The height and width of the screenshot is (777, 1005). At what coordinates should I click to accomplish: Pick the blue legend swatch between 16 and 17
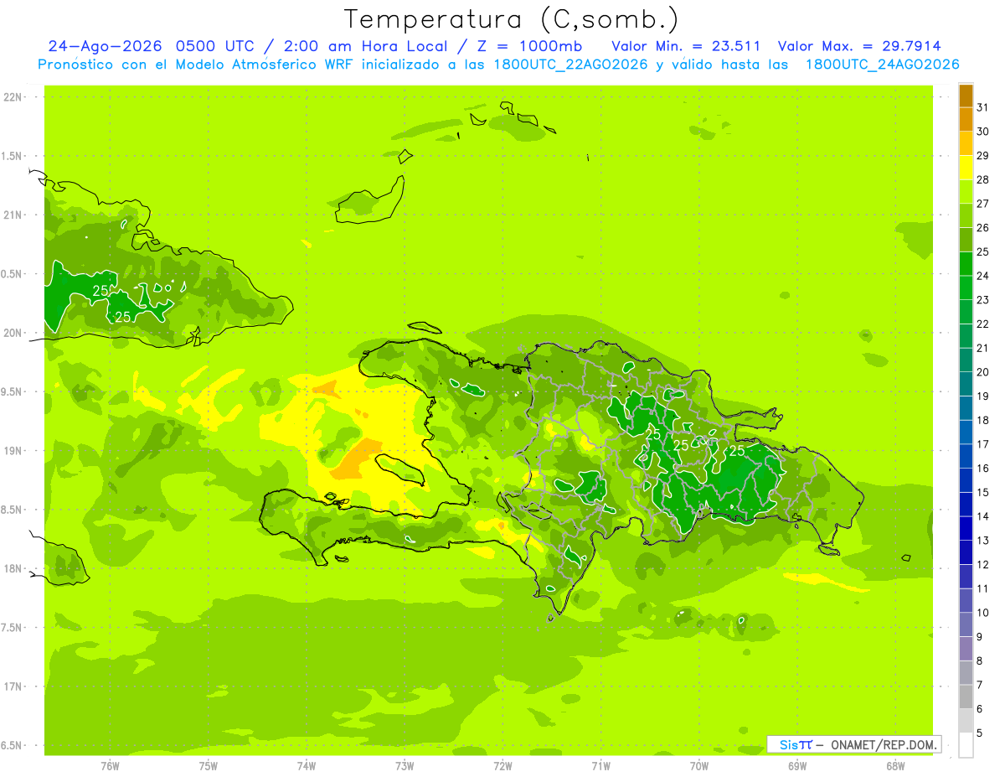[966, 456]
